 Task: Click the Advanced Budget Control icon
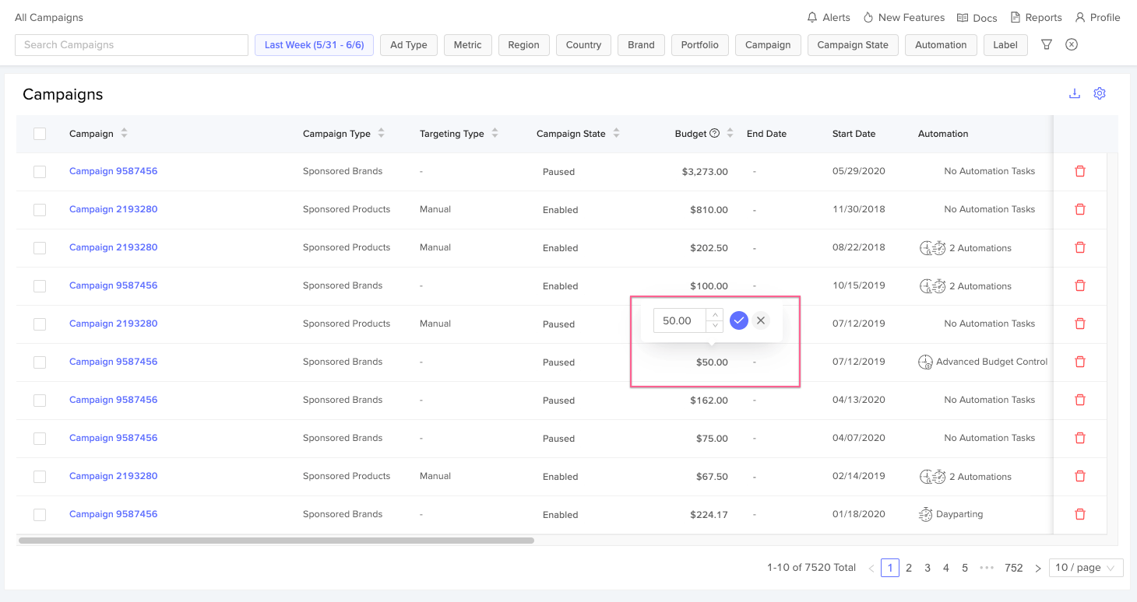point(925,362)
